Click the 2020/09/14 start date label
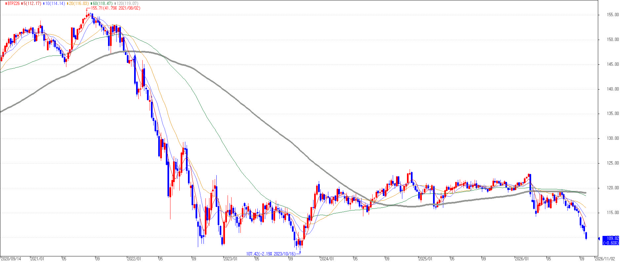This screenshot has height=262, width=620. pyautogui.click(x=11, y=259)
